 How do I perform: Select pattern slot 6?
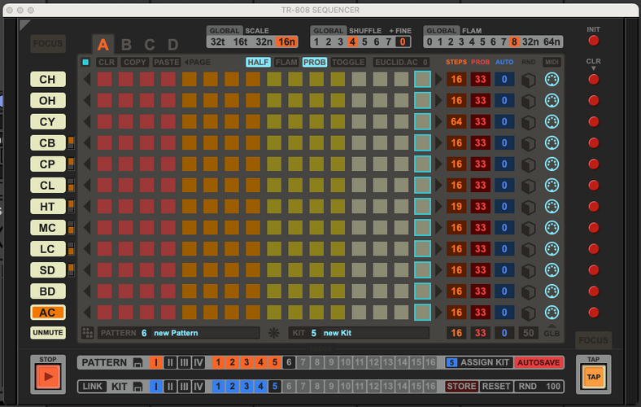[289, 362]
